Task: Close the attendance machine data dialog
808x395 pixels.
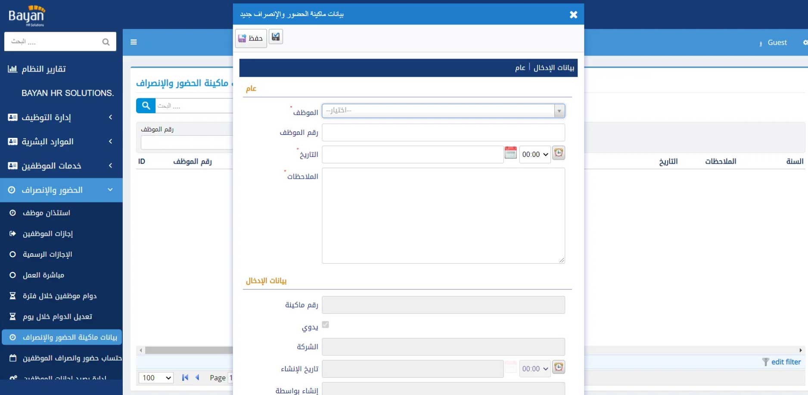Action: [573, 15]
